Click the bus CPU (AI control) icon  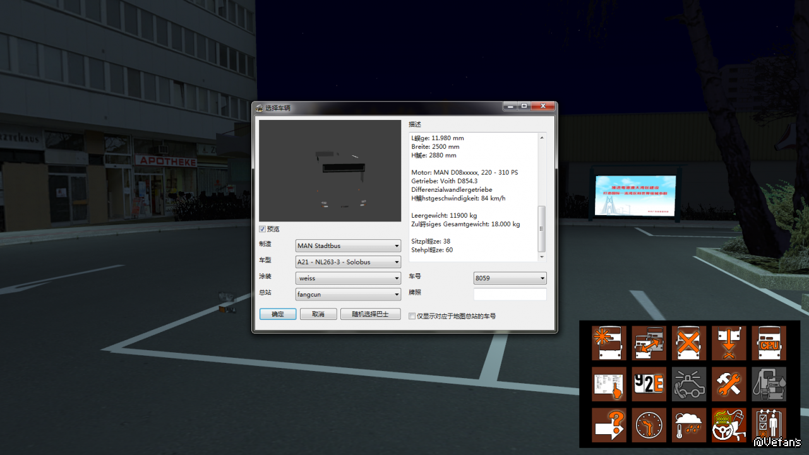click(x=769, y=343)
